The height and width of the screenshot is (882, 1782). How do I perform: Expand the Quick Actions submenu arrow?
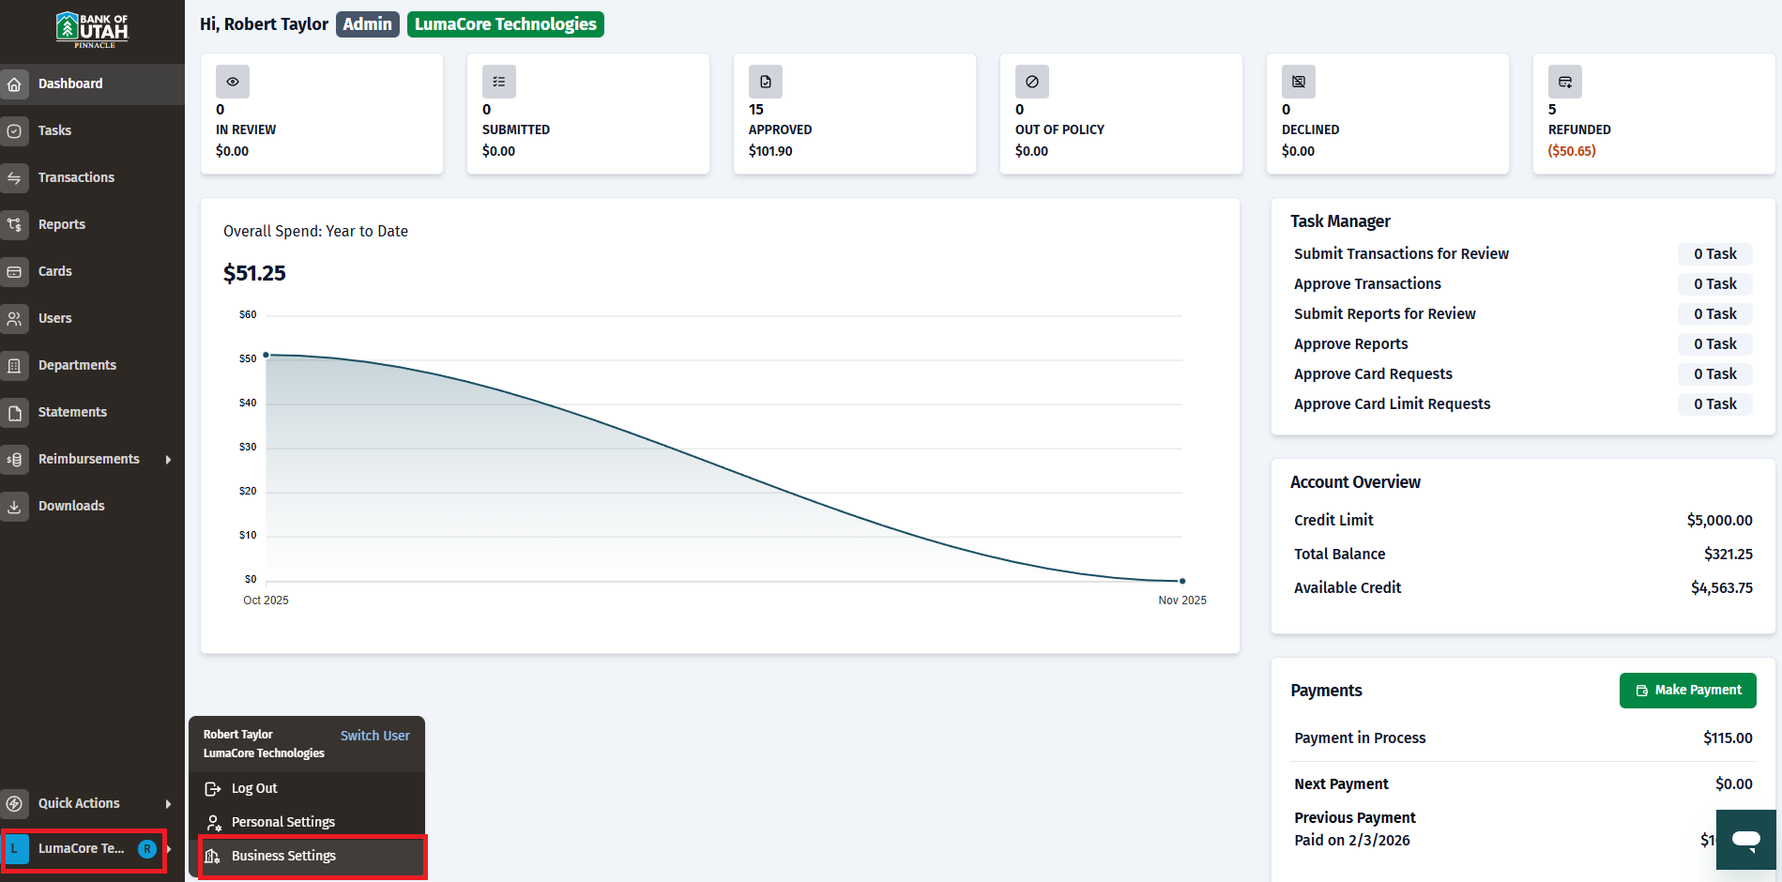coord(169,804)
